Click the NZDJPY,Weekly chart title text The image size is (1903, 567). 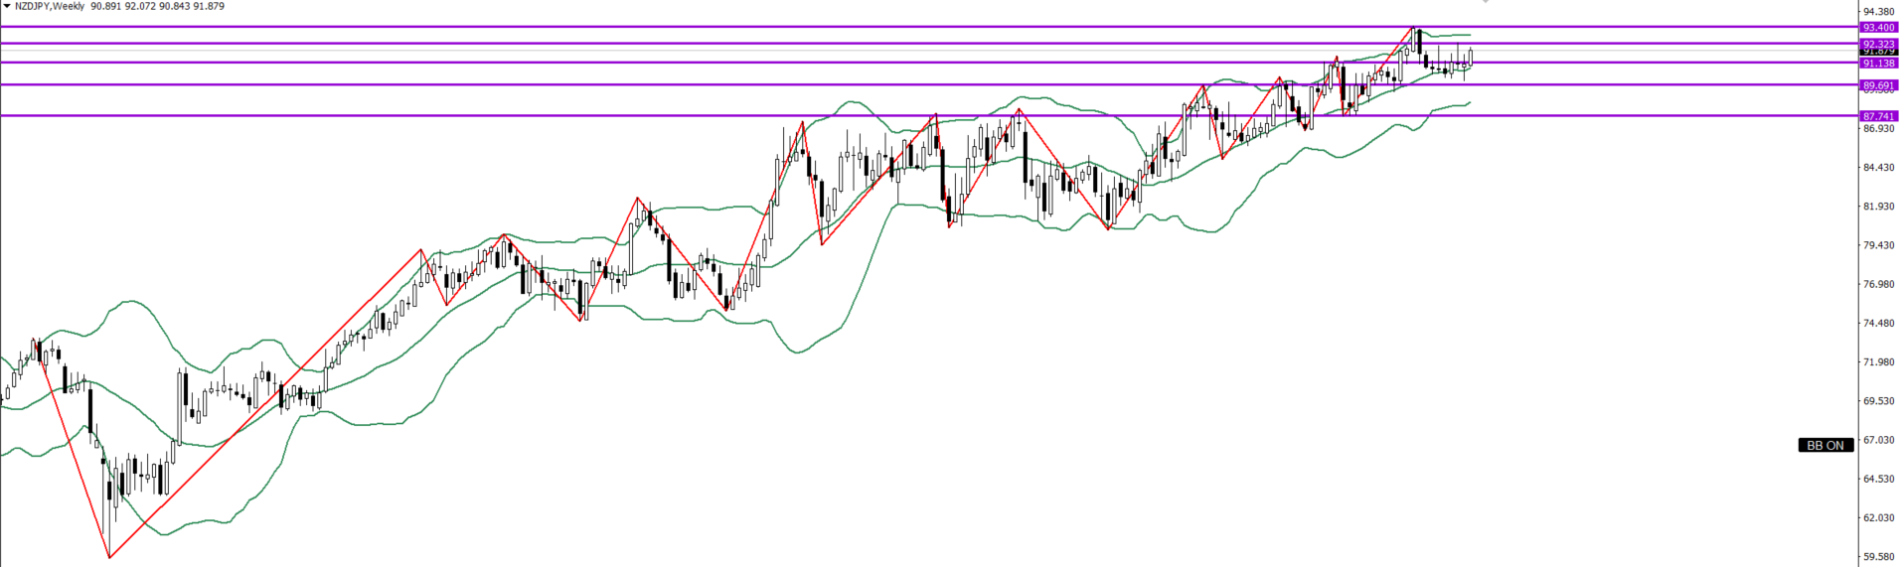tap(50, 7)
